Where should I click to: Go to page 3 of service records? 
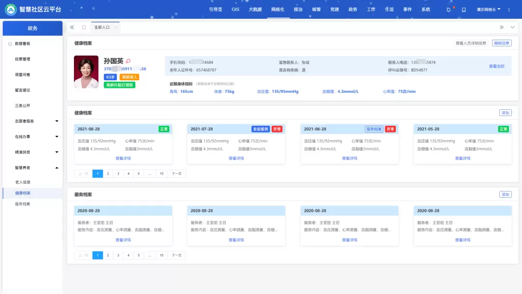click(x=118, y=255)
